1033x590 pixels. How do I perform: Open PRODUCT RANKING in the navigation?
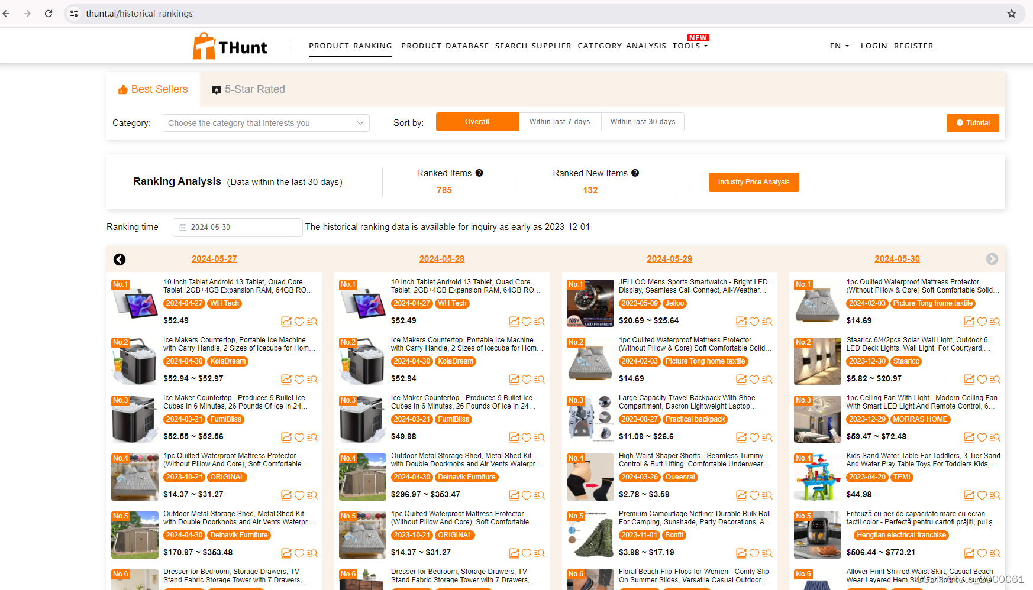pyautogui.click(x=350, y=46)
